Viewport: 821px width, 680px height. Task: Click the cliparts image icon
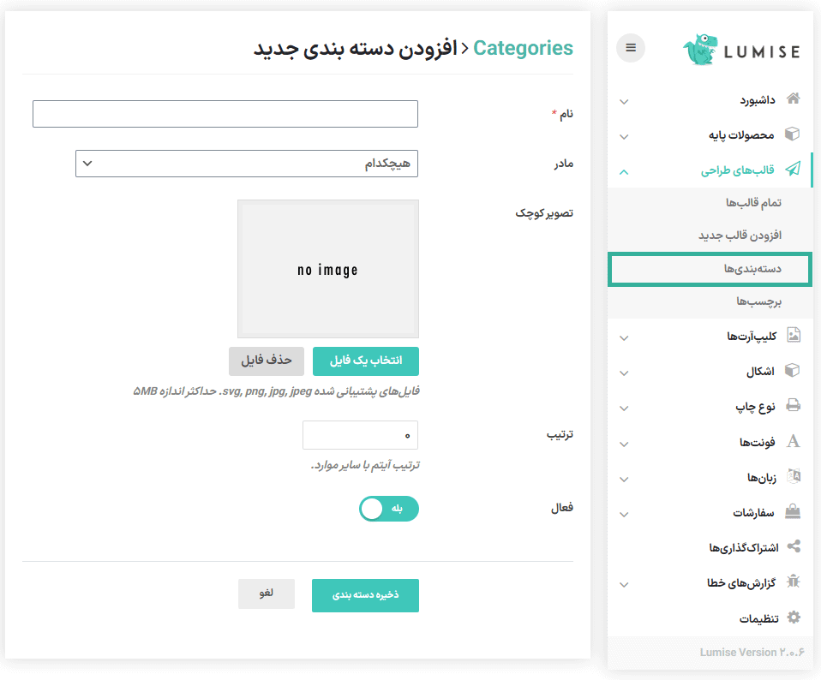coord(794,336)
